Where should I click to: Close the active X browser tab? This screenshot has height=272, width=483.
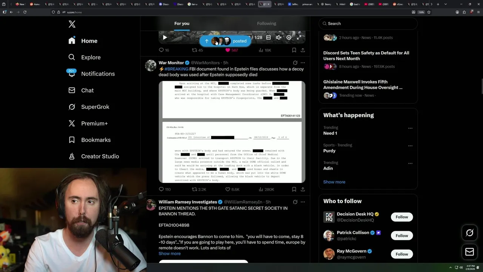(268, 4)
